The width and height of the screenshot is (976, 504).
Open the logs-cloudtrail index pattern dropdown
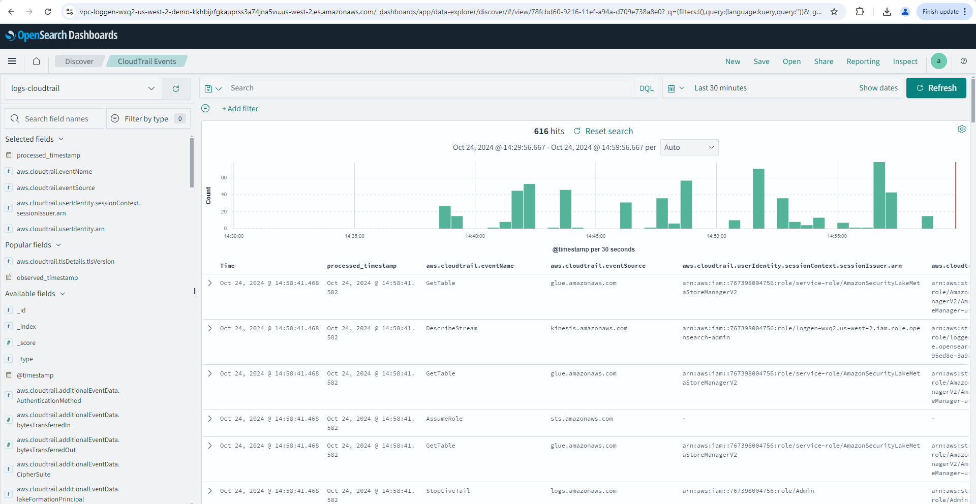[83, 88]
